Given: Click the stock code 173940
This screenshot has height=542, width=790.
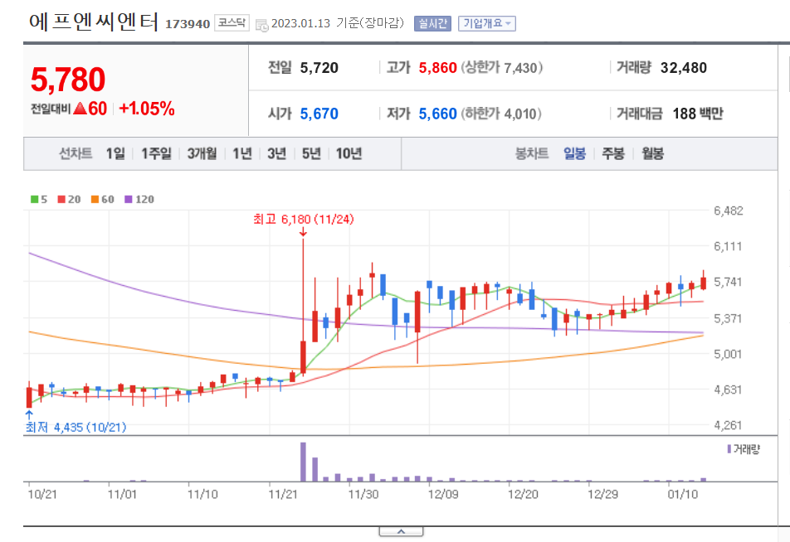Looking at the screenshot, I should tap(188, 24).
